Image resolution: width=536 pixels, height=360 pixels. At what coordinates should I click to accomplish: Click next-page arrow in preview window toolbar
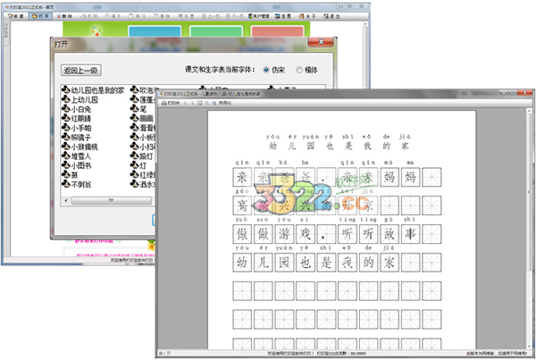click(x=185, y=103)
